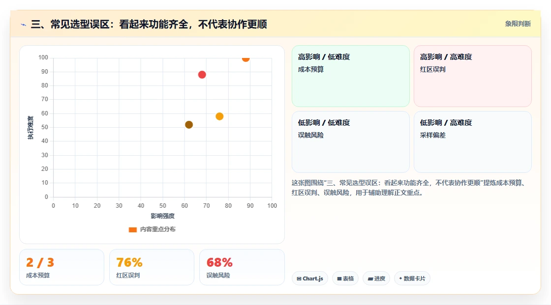The image size is (551, 305).
Task: Click the icon in 表格 chip
Action: coord(339,278)
